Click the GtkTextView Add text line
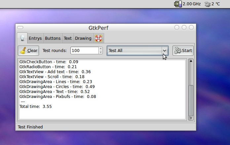The image size is (230, 145). click(x=55, y=72)
